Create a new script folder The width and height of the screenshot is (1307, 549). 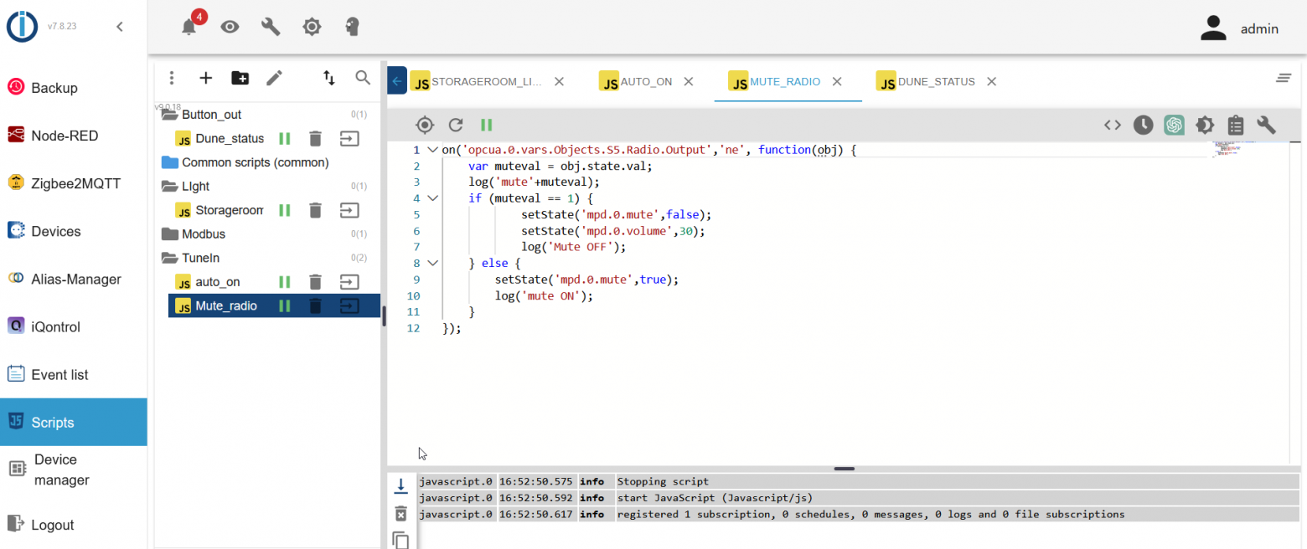pyautogui.click(x=240, y=78)
